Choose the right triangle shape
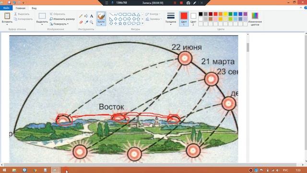The width and height of the screenshot is (307, 173). click(x=111, y=19)
